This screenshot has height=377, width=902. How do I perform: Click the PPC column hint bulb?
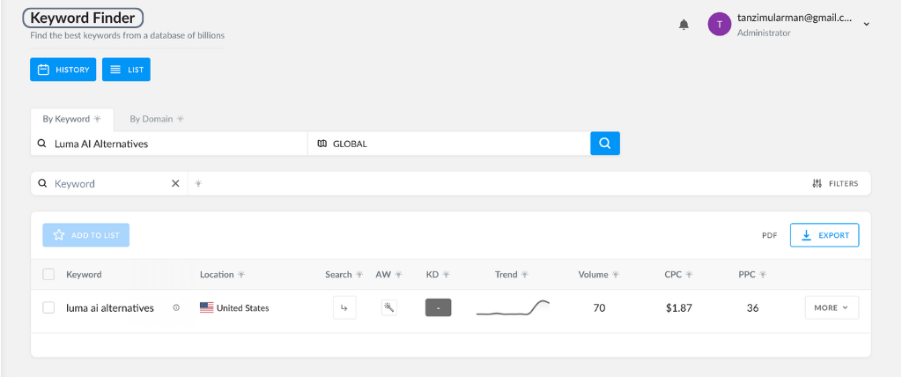point(762,275)
